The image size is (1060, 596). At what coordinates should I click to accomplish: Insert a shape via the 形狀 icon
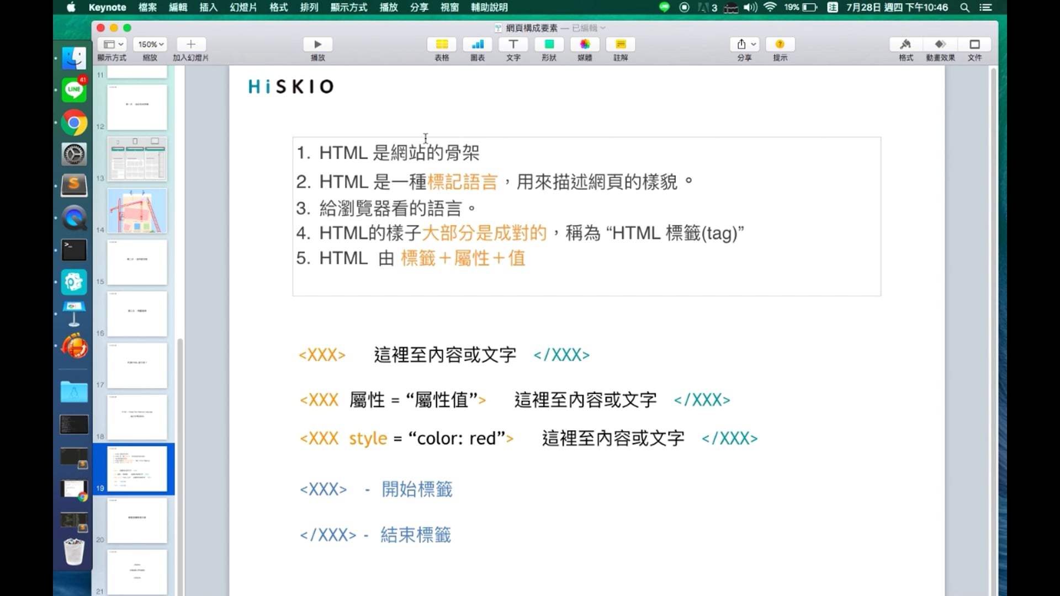pyautogui.click(x=548, y=44)
